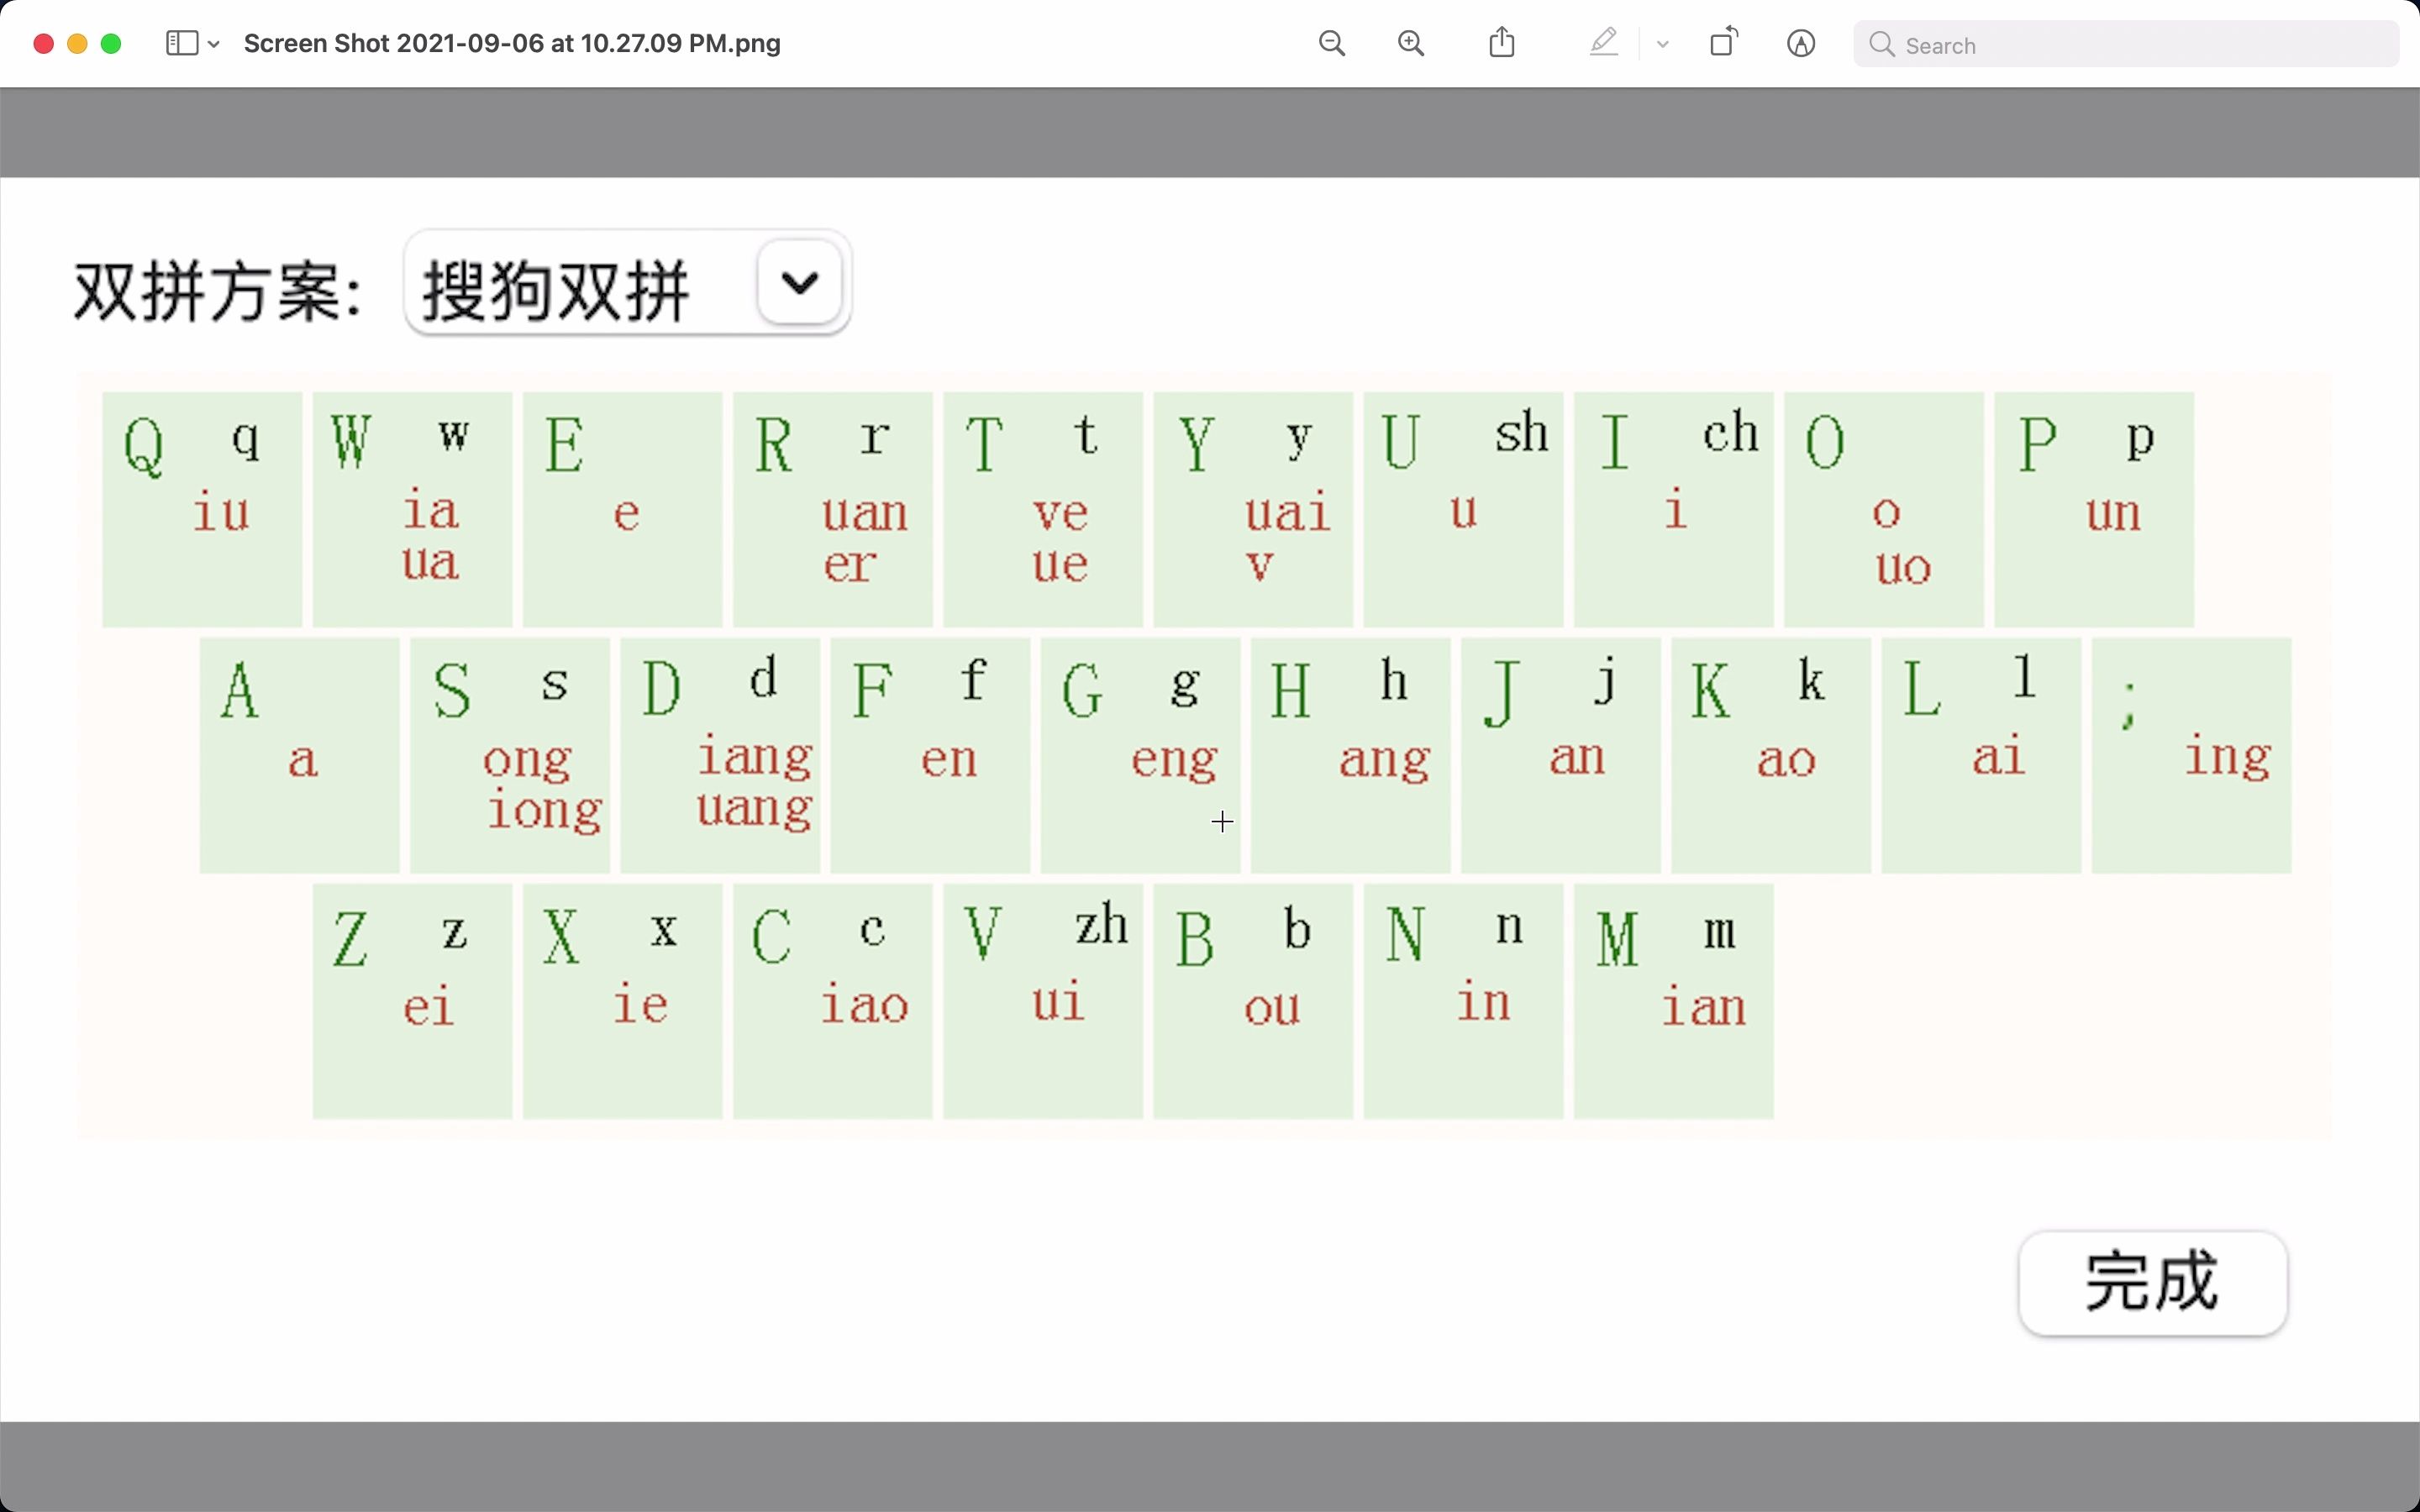Screen dimensions: 2420x1512
Task: Click the N key tile with in
Action: point(1464,1001)
